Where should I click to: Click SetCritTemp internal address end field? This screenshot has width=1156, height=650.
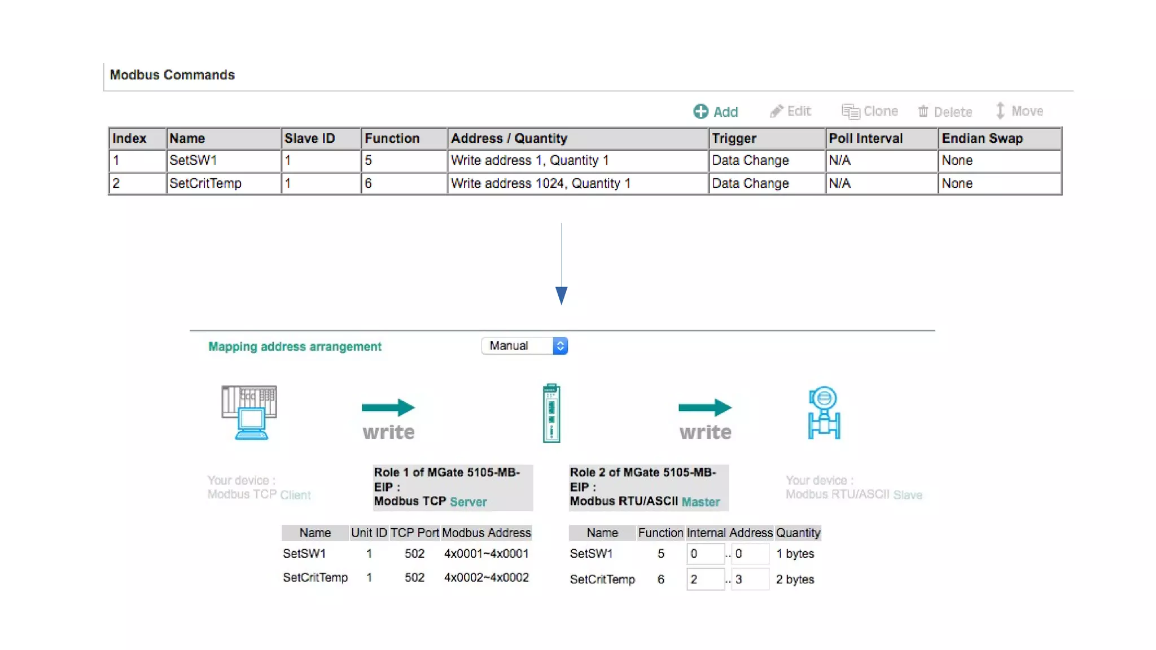[x=750, y=579]
